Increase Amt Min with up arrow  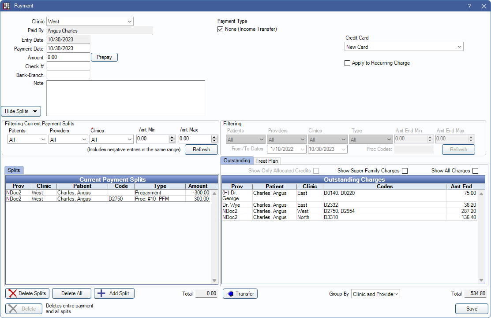click(172, 137)
